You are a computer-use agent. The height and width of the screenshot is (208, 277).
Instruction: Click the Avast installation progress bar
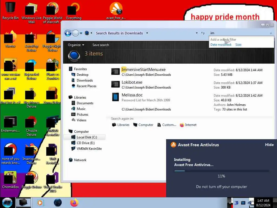pos(222,171)
